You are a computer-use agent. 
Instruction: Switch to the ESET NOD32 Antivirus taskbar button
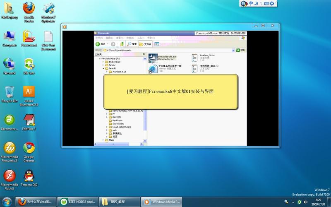tap(78, 202)
